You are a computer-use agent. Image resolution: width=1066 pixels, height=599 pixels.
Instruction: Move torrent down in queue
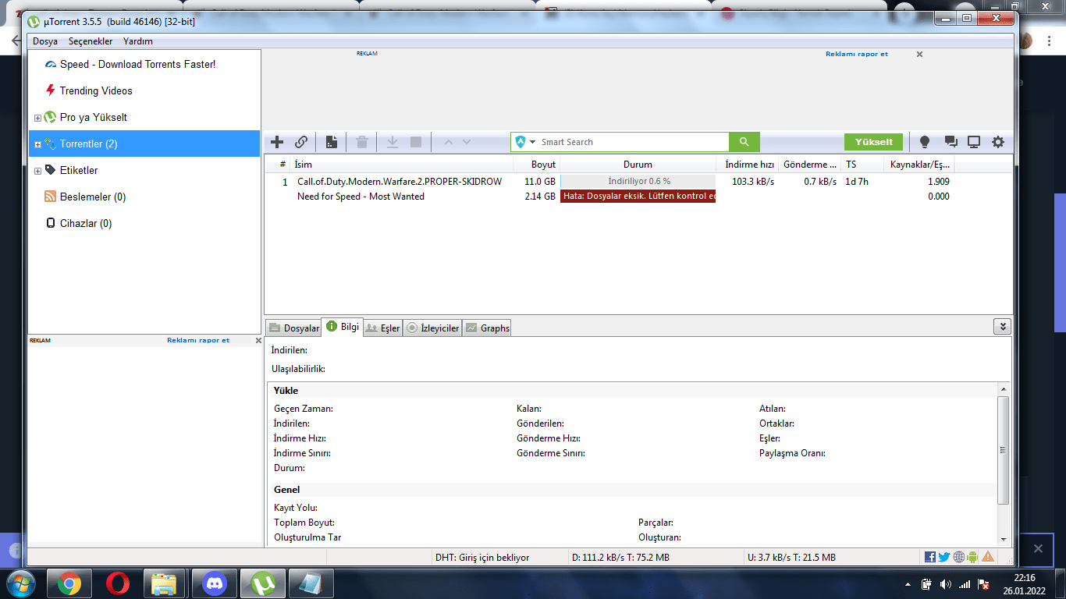click(x=467, y=142)
